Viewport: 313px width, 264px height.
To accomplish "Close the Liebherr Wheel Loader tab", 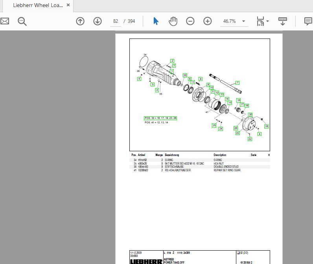I will coord(68,5).
